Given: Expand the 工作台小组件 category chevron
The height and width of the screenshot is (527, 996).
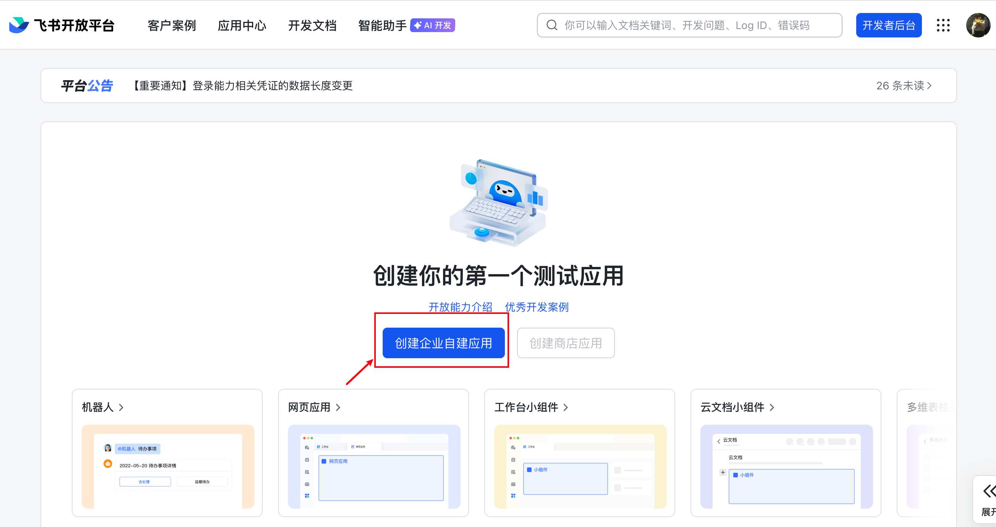Looking at the screenshot, I should (x=565, y=407).
